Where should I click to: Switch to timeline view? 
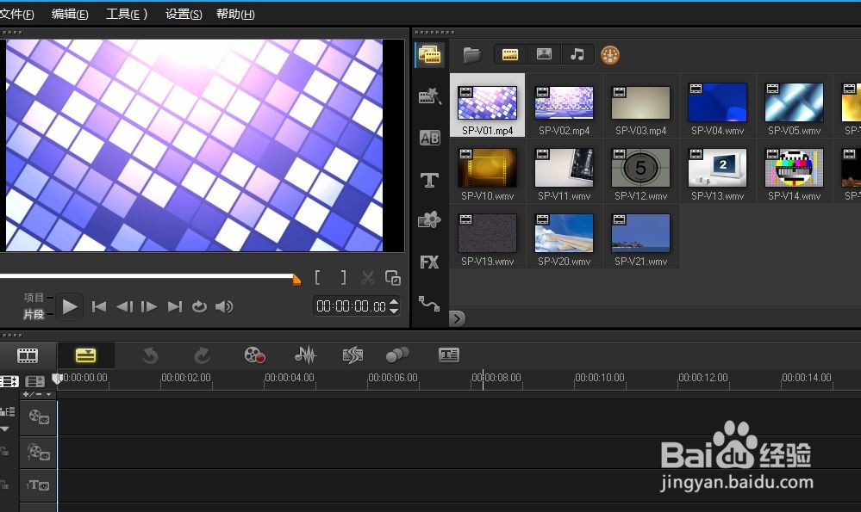85,355
